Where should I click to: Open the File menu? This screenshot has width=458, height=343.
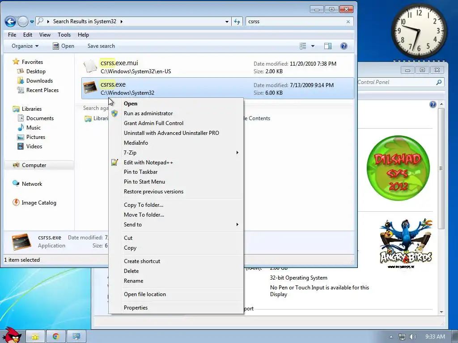click(12, 35)
